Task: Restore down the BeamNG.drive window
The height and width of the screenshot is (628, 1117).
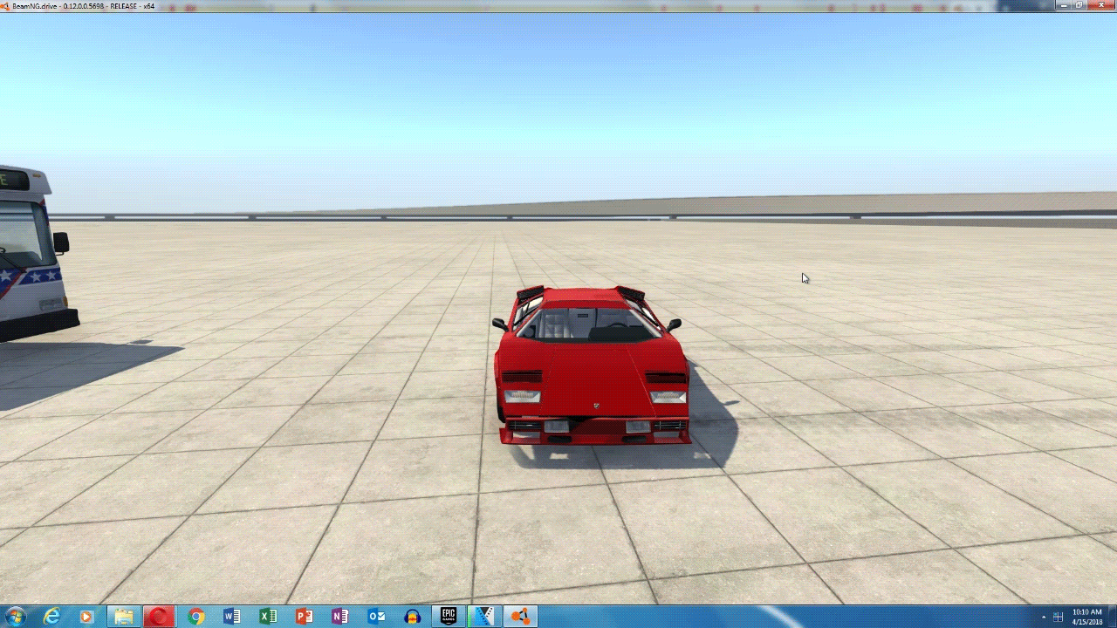Action: tap(1080, 5)
